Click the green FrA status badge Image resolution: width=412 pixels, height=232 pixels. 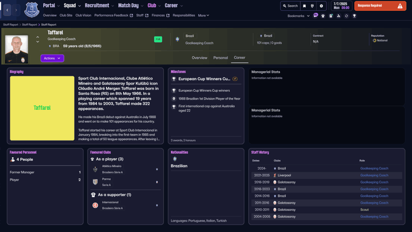tap(158, 39)
